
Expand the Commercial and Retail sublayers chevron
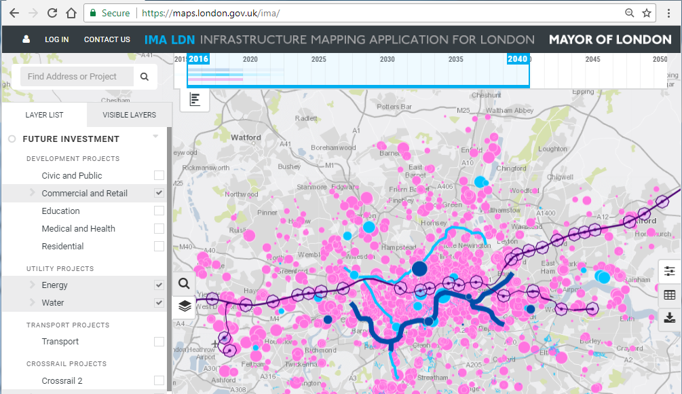pos(32,192)
